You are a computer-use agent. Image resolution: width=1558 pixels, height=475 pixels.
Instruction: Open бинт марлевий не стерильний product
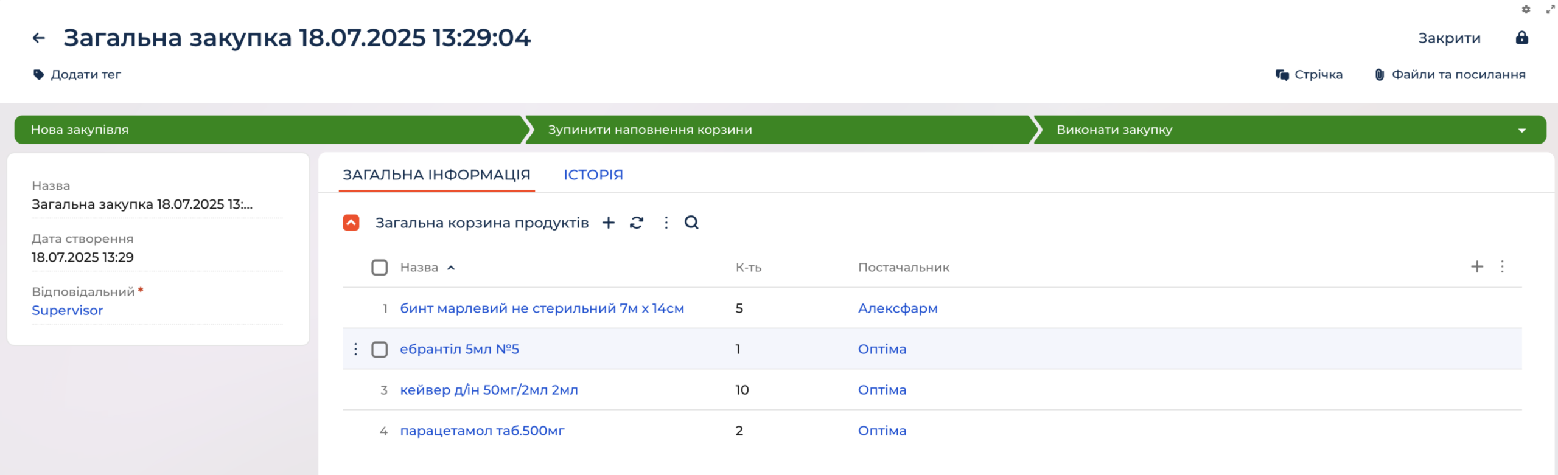coord(542,308)
